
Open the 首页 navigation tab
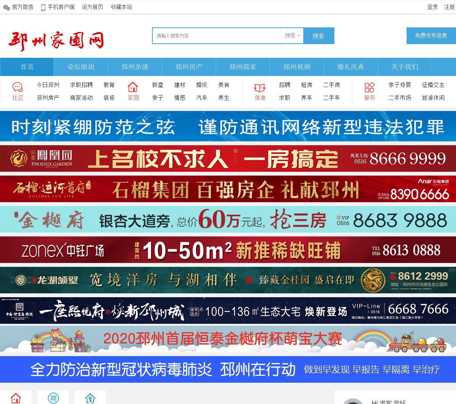27,67
